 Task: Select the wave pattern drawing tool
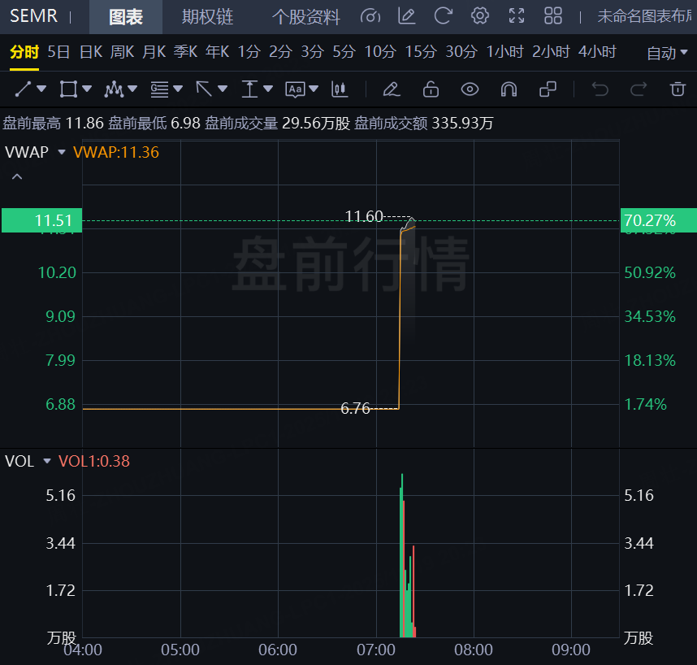[114, 89]
